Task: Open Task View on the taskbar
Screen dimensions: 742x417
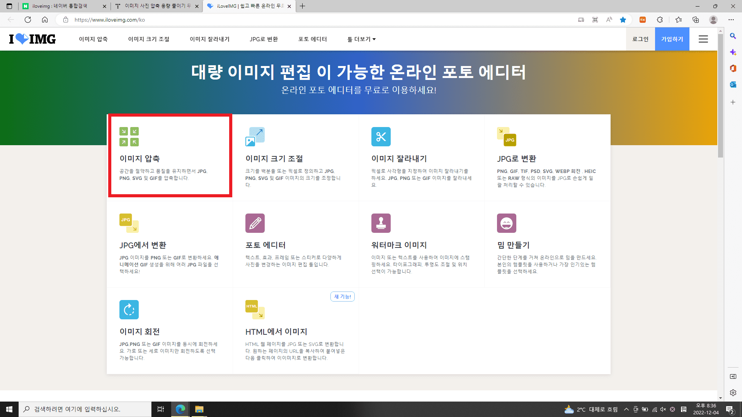Action: point(161,409)
